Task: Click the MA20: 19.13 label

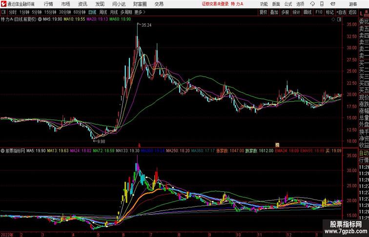Action: pyautogui.click(x=97, y=19)
